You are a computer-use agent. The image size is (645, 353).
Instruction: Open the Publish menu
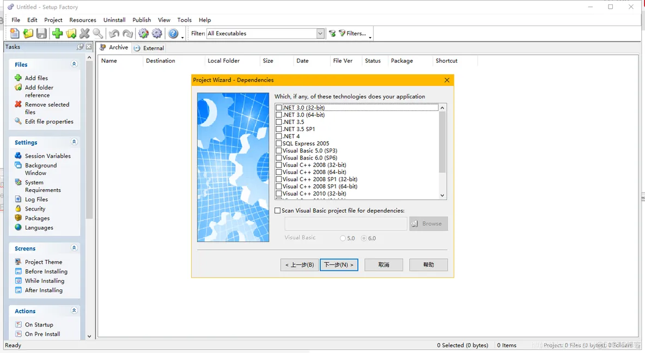142,20
